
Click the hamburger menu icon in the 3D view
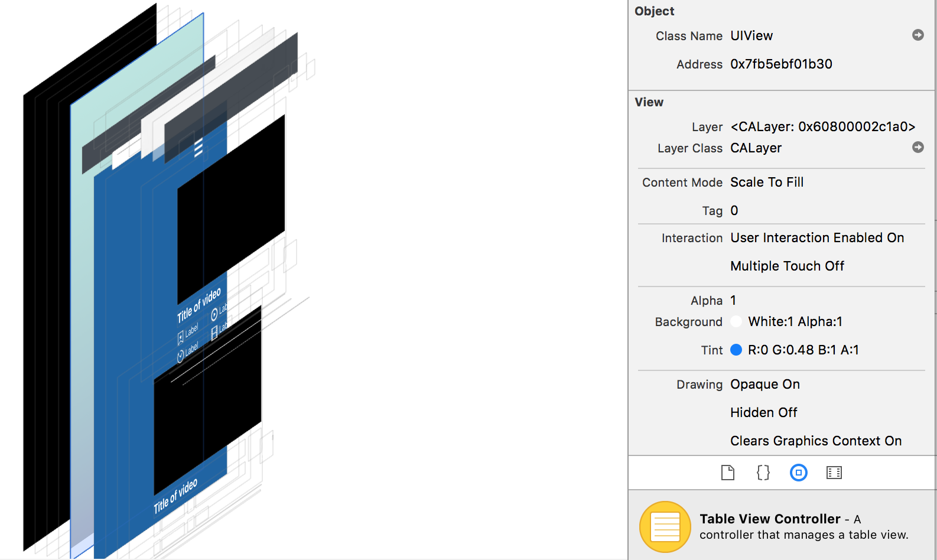[x=199, y=147]
